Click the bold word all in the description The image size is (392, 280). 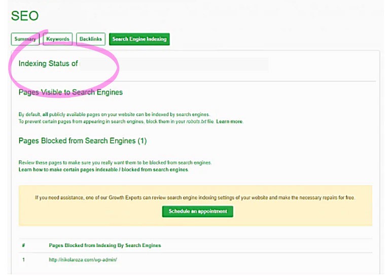coord(45,114)
